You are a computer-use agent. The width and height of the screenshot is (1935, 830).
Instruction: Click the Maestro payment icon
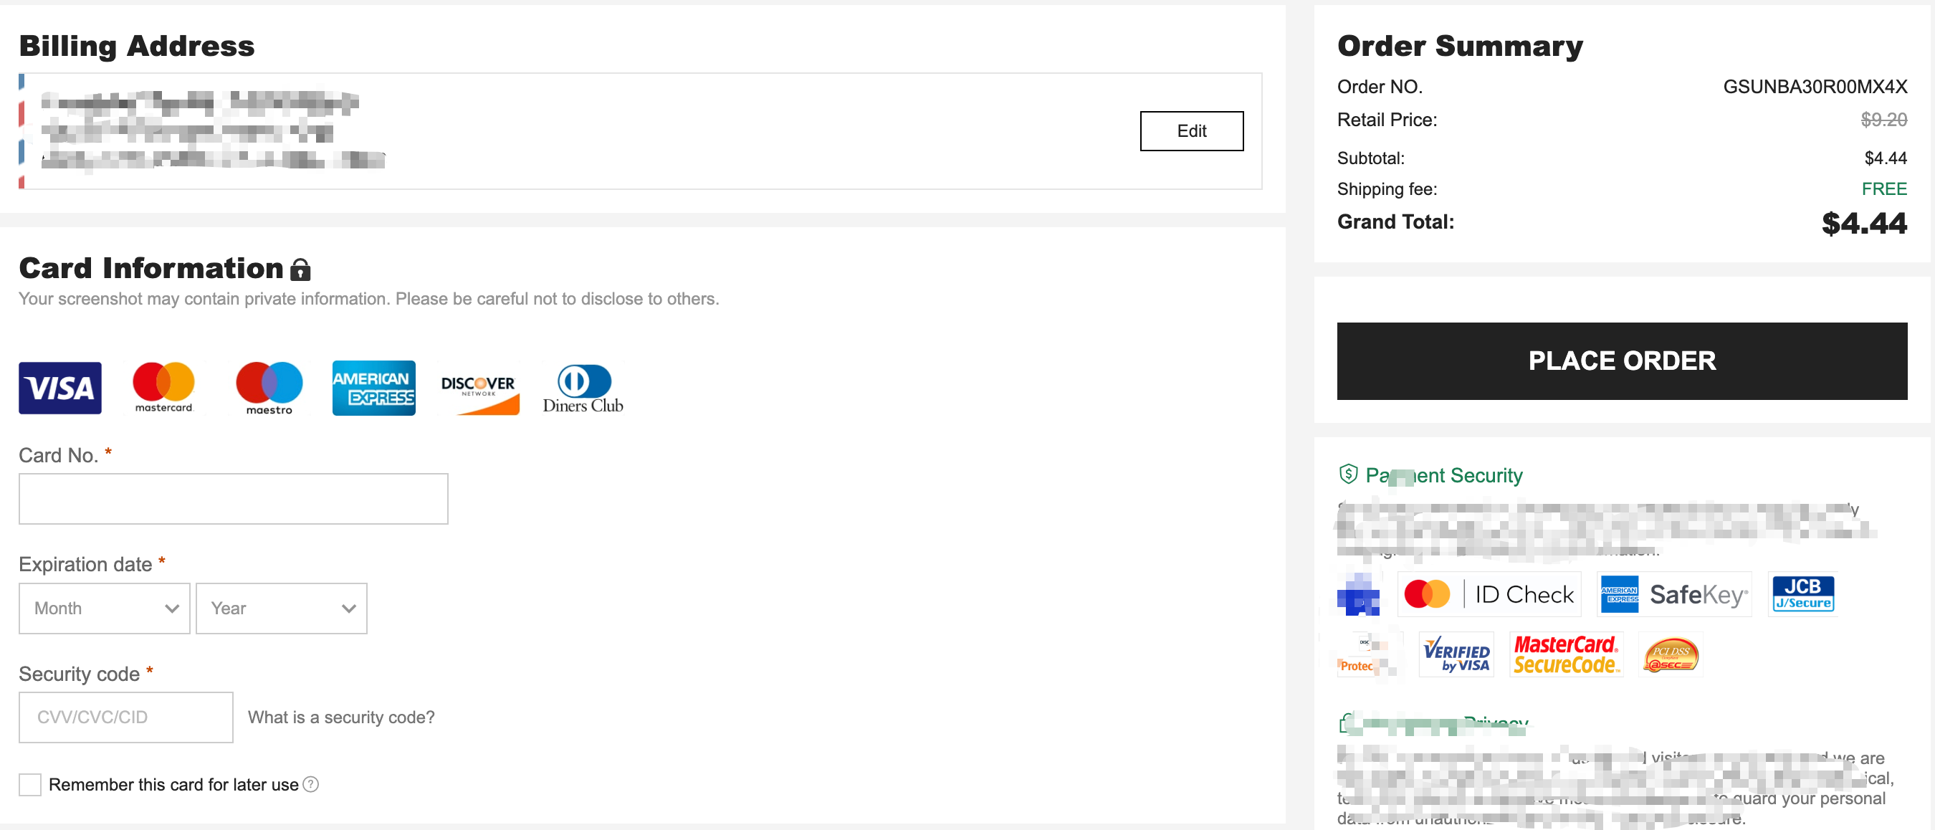269,388
